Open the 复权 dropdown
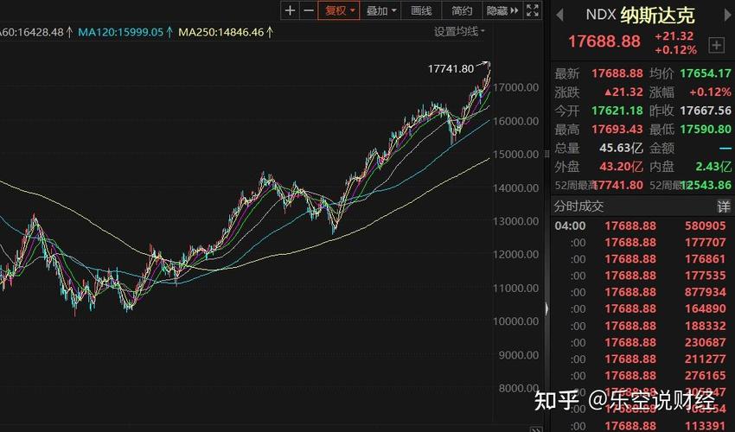The height and width of the screenshot is (432, 735). point(339,10)
